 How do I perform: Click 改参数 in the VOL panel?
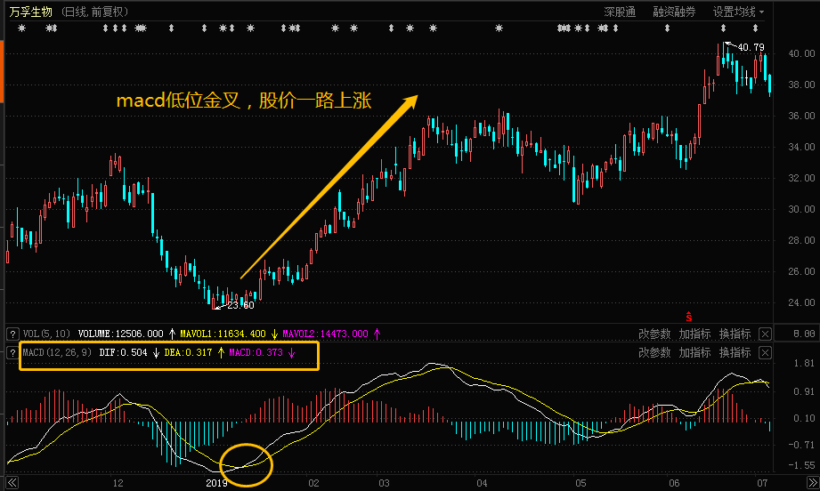coord(654,334)
